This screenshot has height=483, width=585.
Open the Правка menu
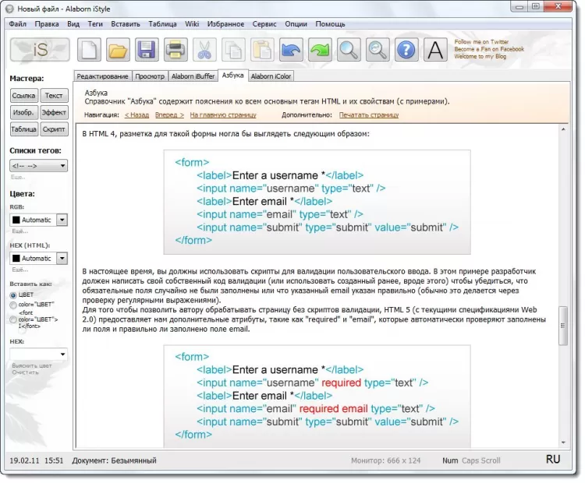pos(47,24)
